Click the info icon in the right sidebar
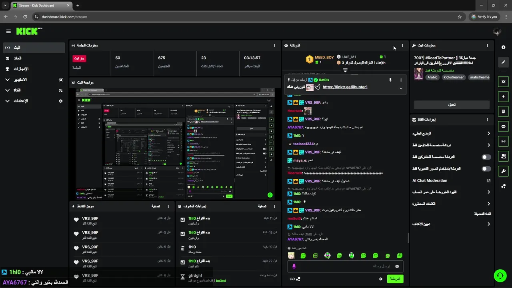This screenshot has height=288, width=512. 503,47
